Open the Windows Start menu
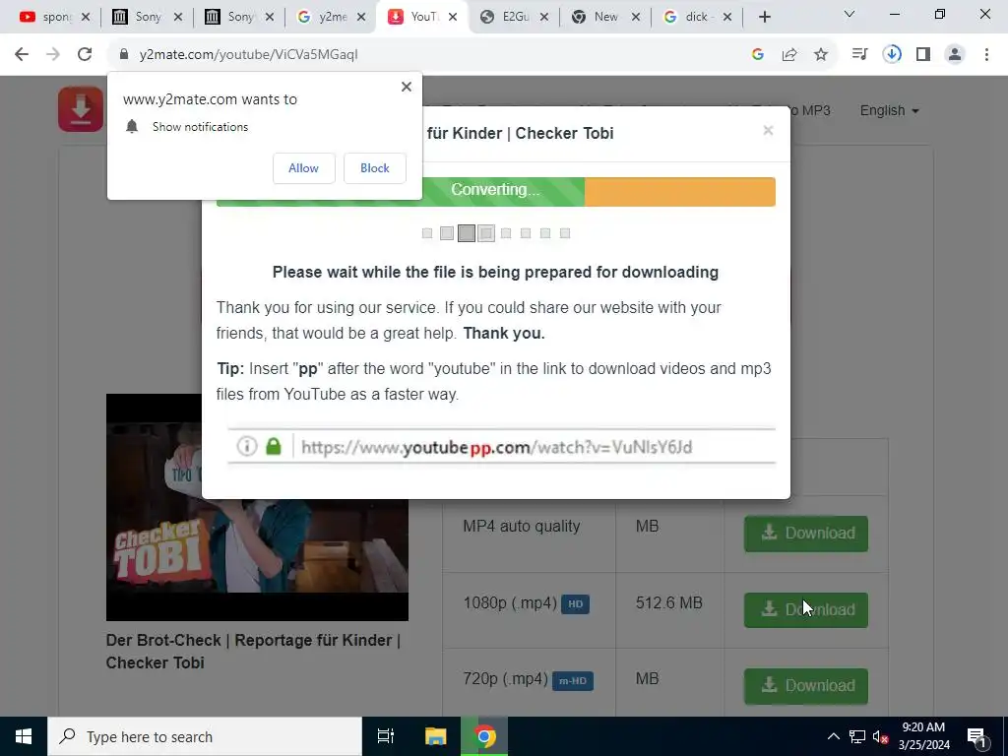Screen dimensions: 1008x756 coord(24,736)
